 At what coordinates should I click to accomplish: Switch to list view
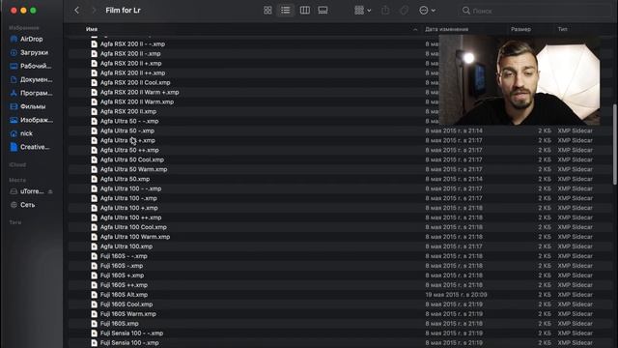tap(286, 11)
